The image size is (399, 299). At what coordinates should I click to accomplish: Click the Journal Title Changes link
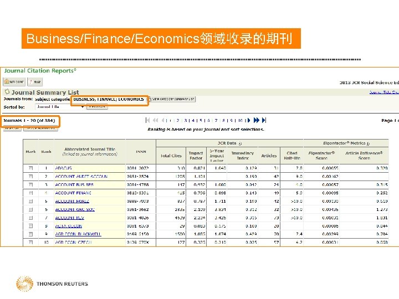[x=384, y=92]
